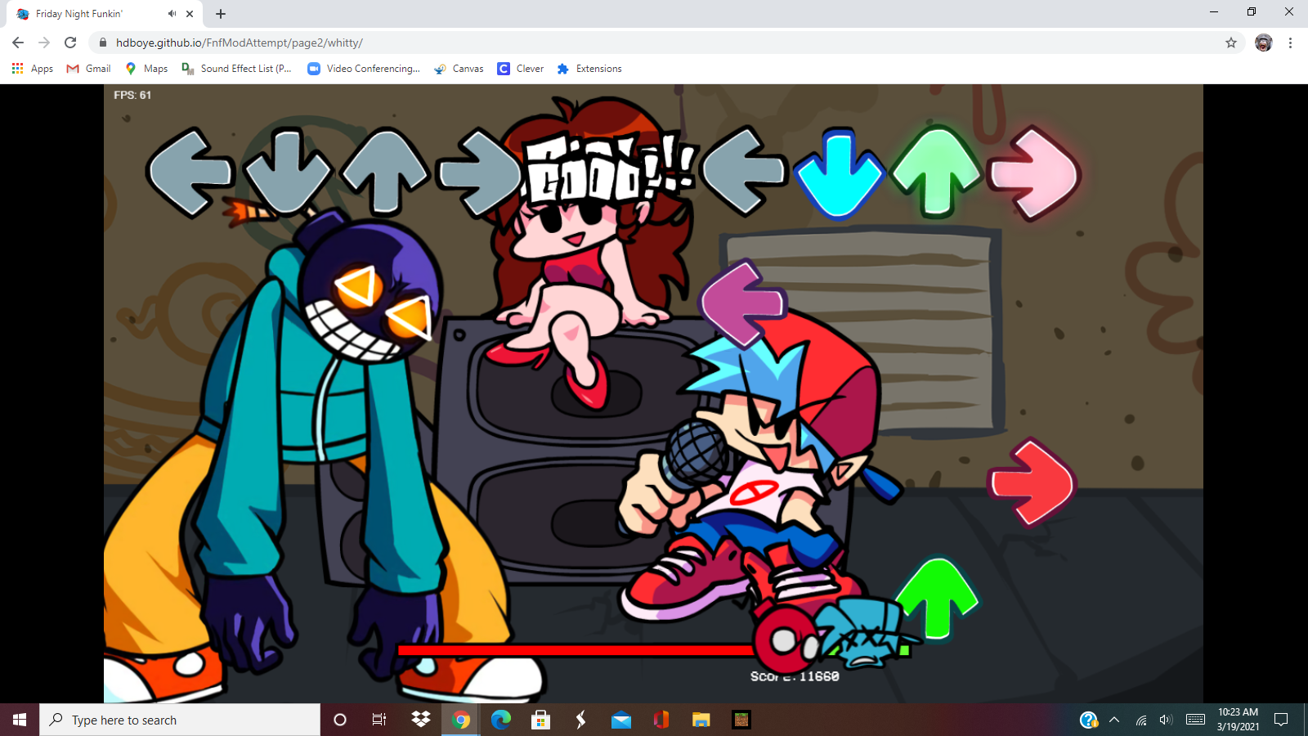Viewport: 1308px width, 736px height.
Task: Open the Gmail bookmark
Action: pos(88,69)
